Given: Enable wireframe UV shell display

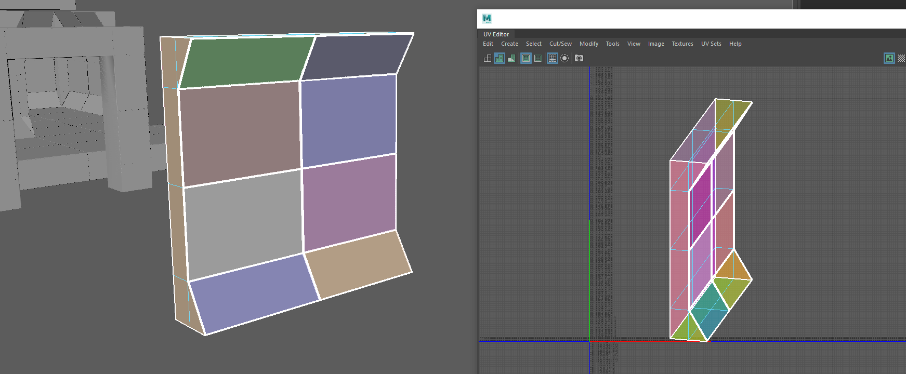Looking at the screenshot, I should 488,58.
